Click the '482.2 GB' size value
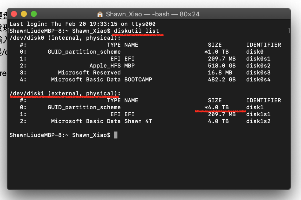Viewport: 301px width, 200px height. [x=222, y=80]
